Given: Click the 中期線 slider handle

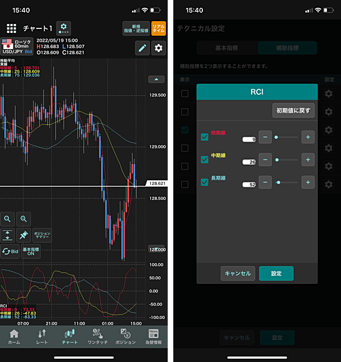Looking at the screenshot, I should tap(277, 160).
